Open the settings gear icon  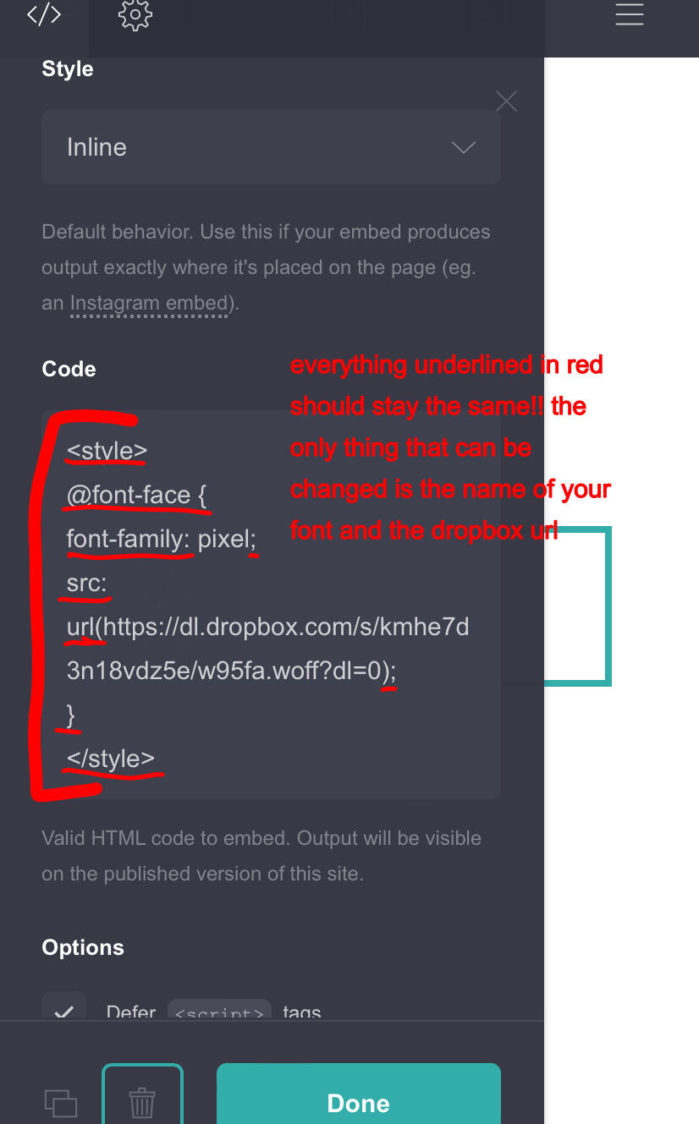[135, 15]
